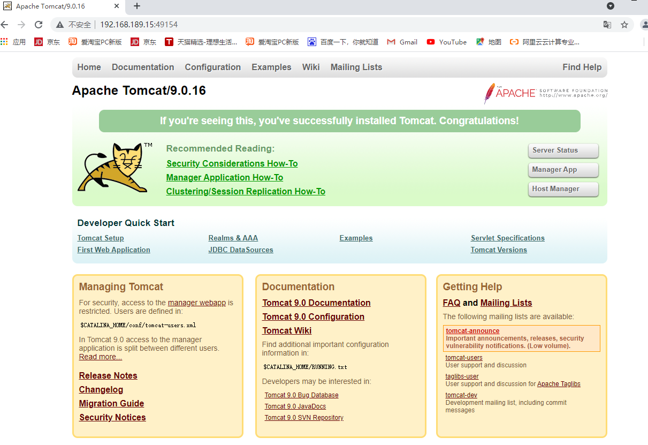Open the YouTube bookmark

click(447, 42)
